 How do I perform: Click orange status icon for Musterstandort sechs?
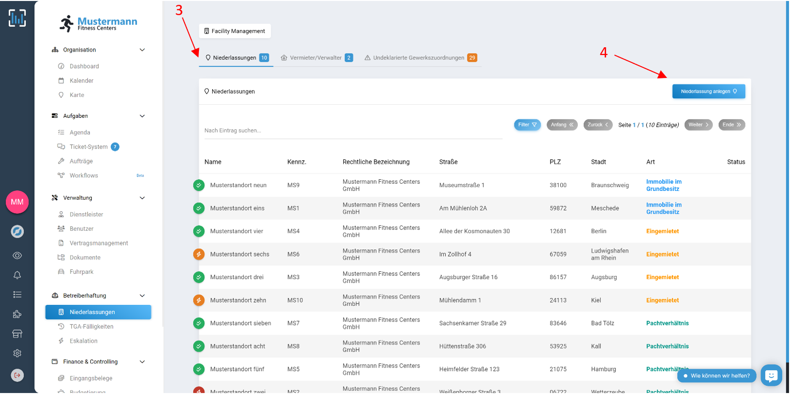coord(199,254)
